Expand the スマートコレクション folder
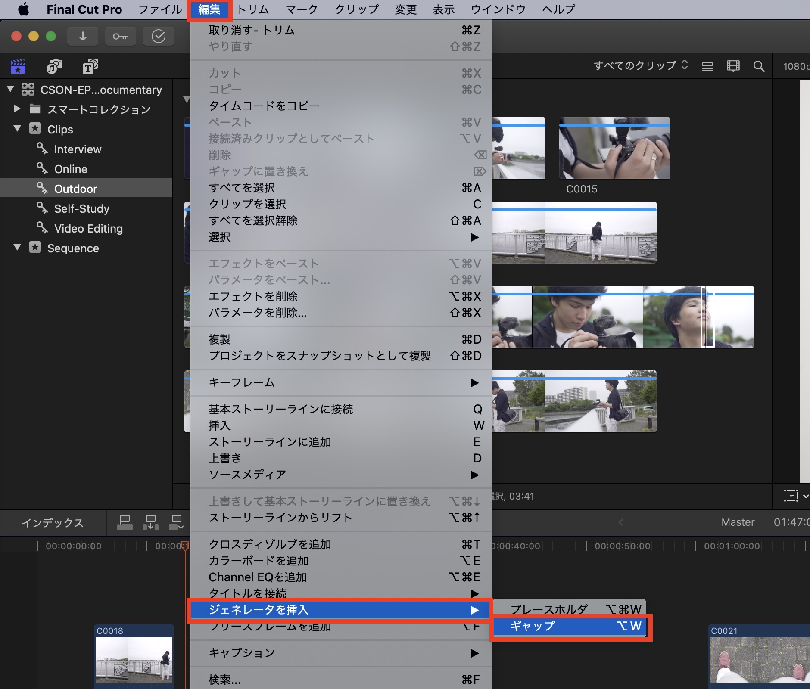810x689 pixels. [x=17, y=109]
